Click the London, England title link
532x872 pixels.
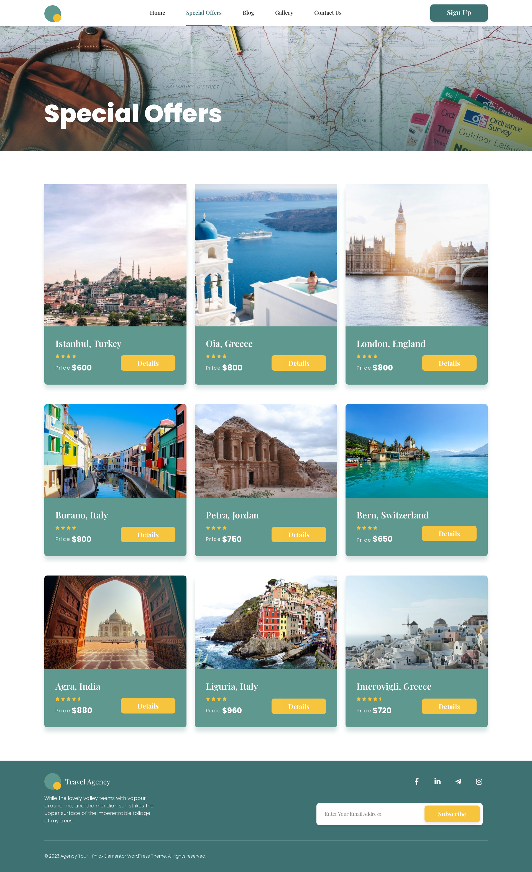[x=391, y=344]
